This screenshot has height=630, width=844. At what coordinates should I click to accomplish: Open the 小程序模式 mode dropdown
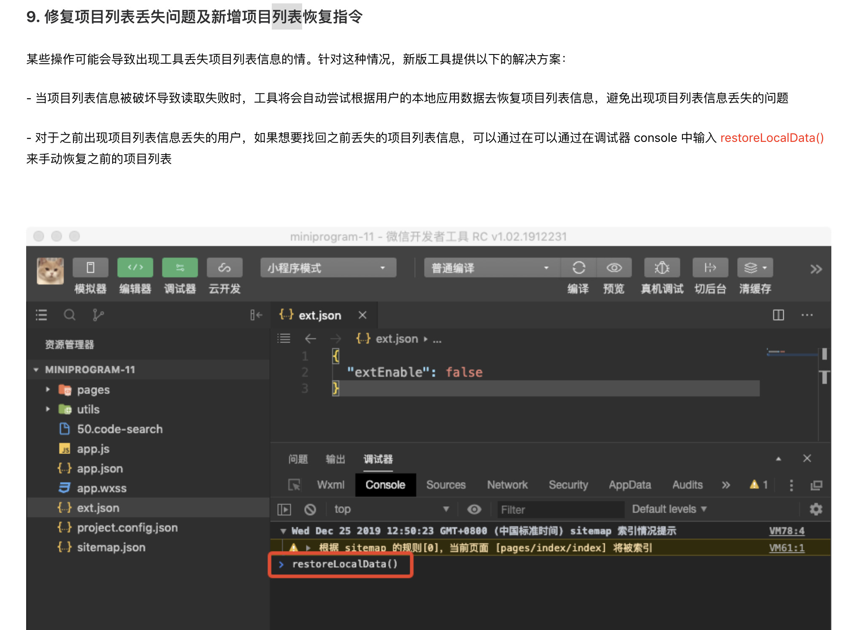328,268
